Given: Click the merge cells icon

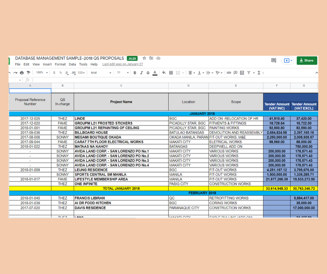Looking at the screenshot, I should (x=178, y=73).
